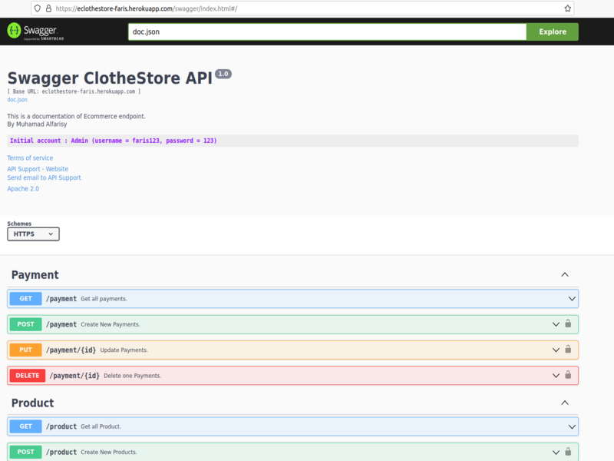This screenshot has width=614, height=461.
Task: Click the browser address bar URL
Action: [146, 8]
